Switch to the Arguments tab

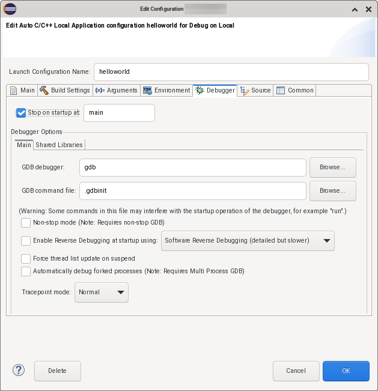(117, 90)
